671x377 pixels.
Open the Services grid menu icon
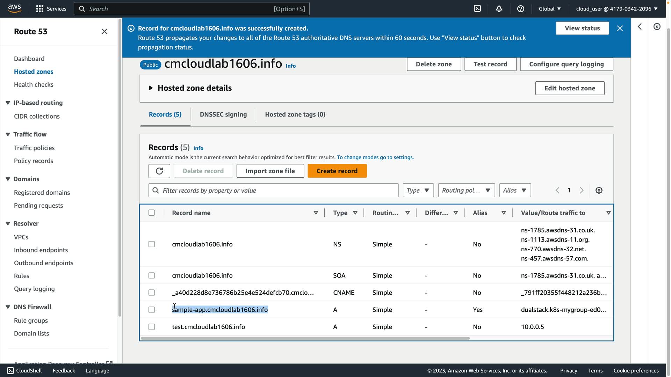[x=40, y=9]
